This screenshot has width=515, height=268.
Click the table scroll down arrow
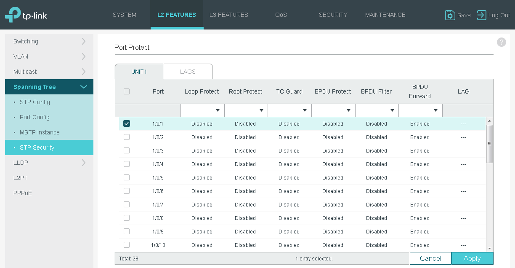[489, 249]
